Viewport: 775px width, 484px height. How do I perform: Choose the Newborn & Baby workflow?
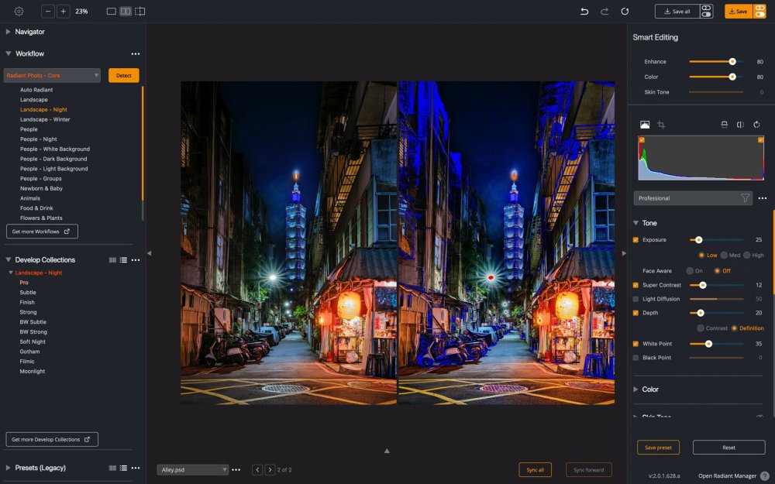(x=41, y=189)
